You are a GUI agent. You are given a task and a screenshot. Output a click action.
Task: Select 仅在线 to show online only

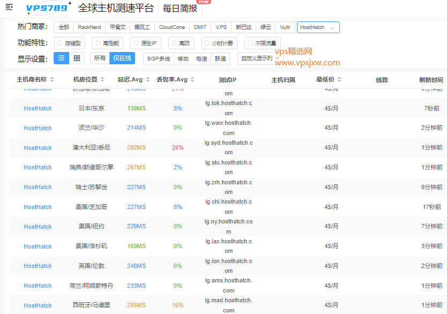[x=122, y=58]
